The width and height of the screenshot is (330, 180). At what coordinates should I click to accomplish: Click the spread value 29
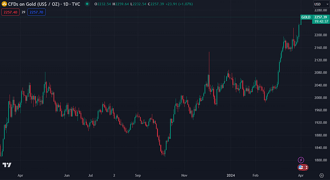click(x=24, y=12)
